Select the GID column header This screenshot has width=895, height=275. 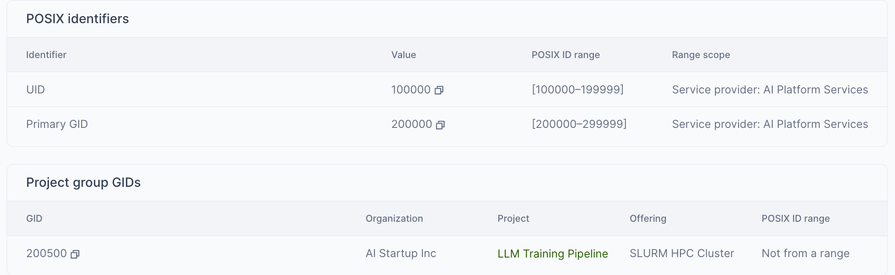pyautogui.click(x=34, y=219)
